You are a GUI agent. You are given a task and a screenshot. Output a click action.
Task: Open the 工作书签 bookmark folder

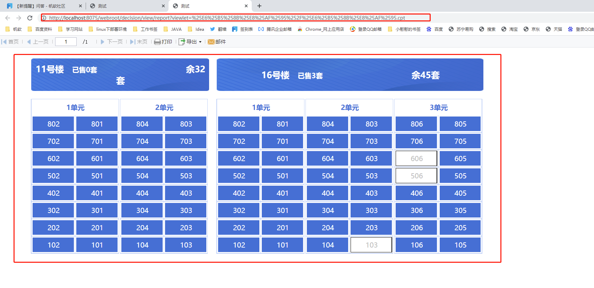(145, 29)
